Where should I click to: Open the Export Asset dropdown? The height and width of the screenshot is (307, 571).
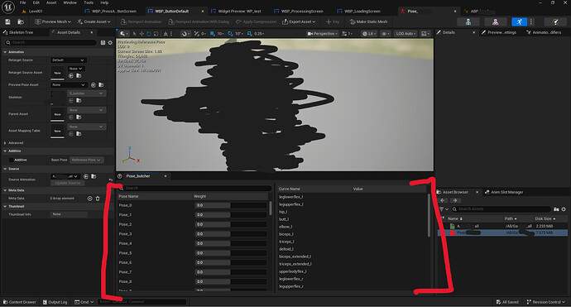coord(299,22)
